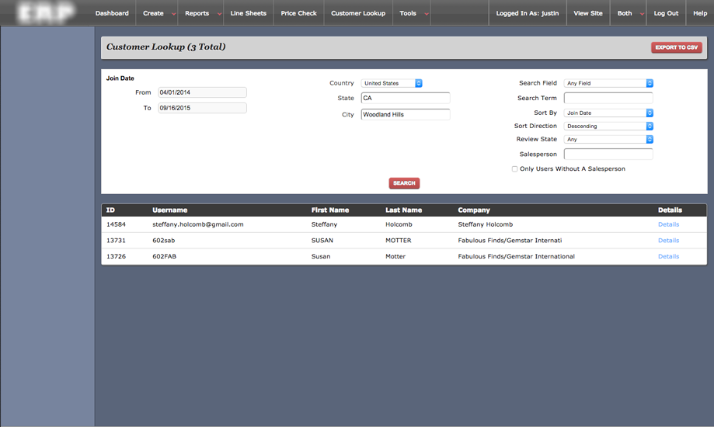Open the Sort Direction dropdown

pos(608,126)
